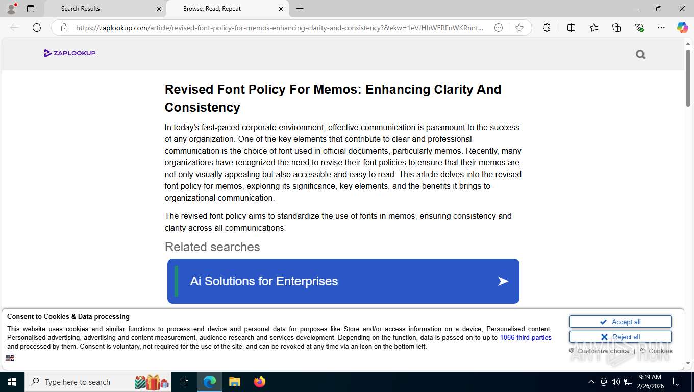Open the site search magnifier
The image size is (694, 392).
click(x=640, y=54)
